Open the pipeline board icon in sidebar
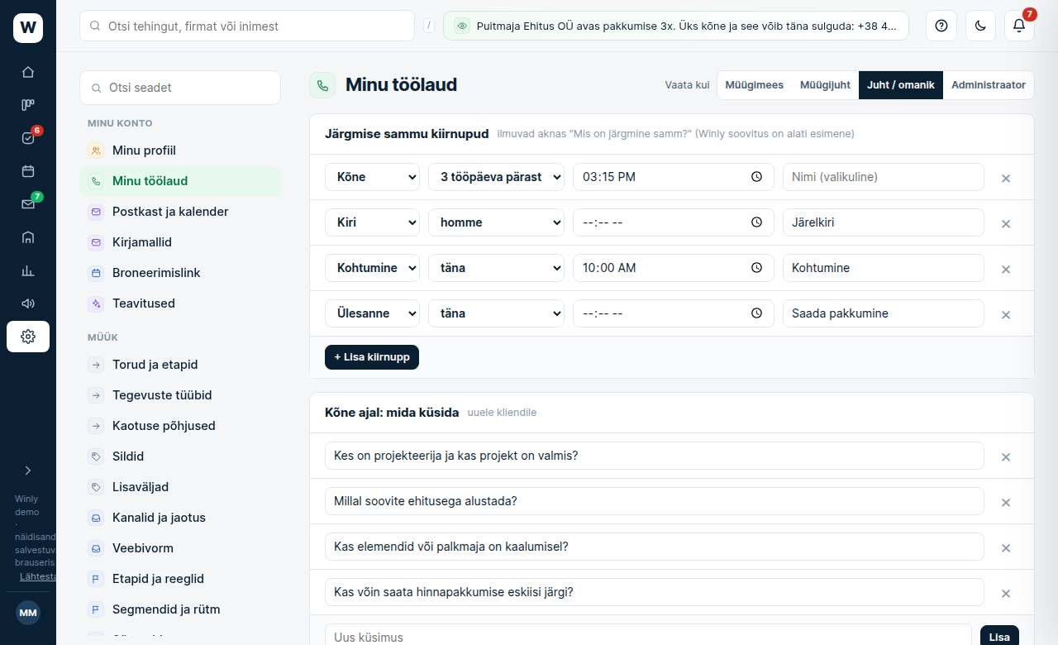 [28, 105]
